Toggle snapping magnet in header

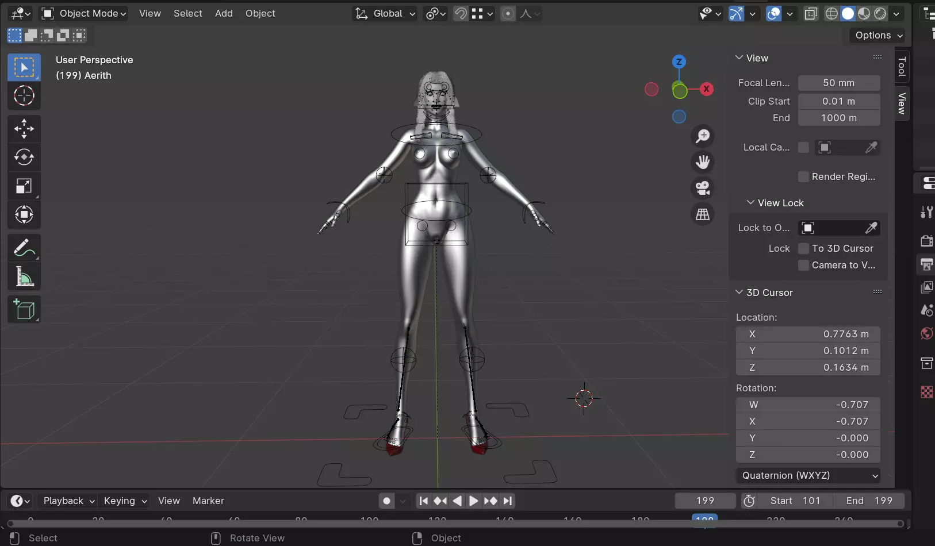461,13
